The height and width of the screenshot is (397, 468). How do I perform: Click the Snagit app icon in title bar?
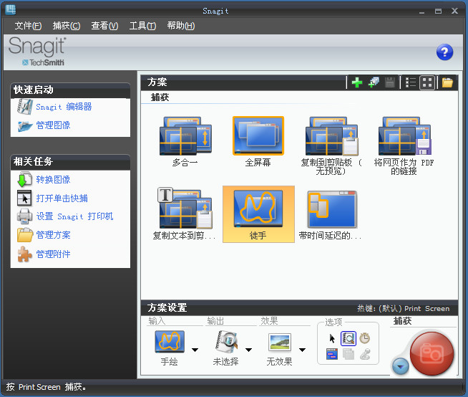pyautogui.click(x=10, y=10)
